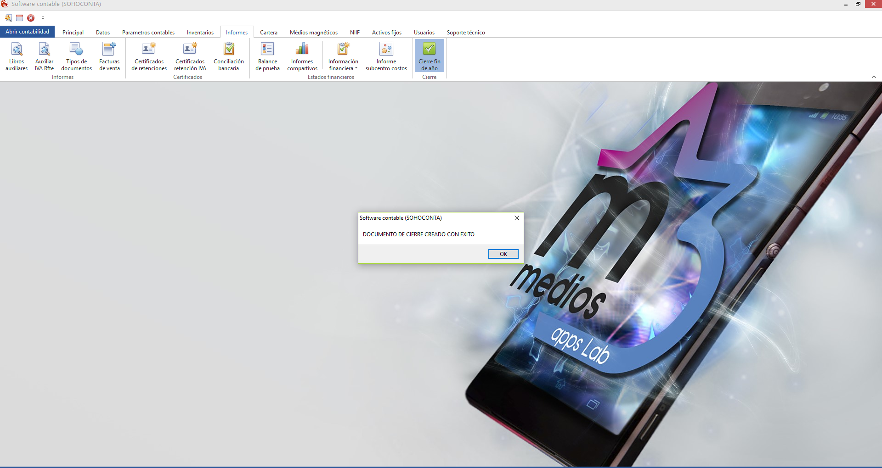Switch to the Cartera tab
Screen dimensions: 882x468
pyautogui.click(x=268, y=33)
